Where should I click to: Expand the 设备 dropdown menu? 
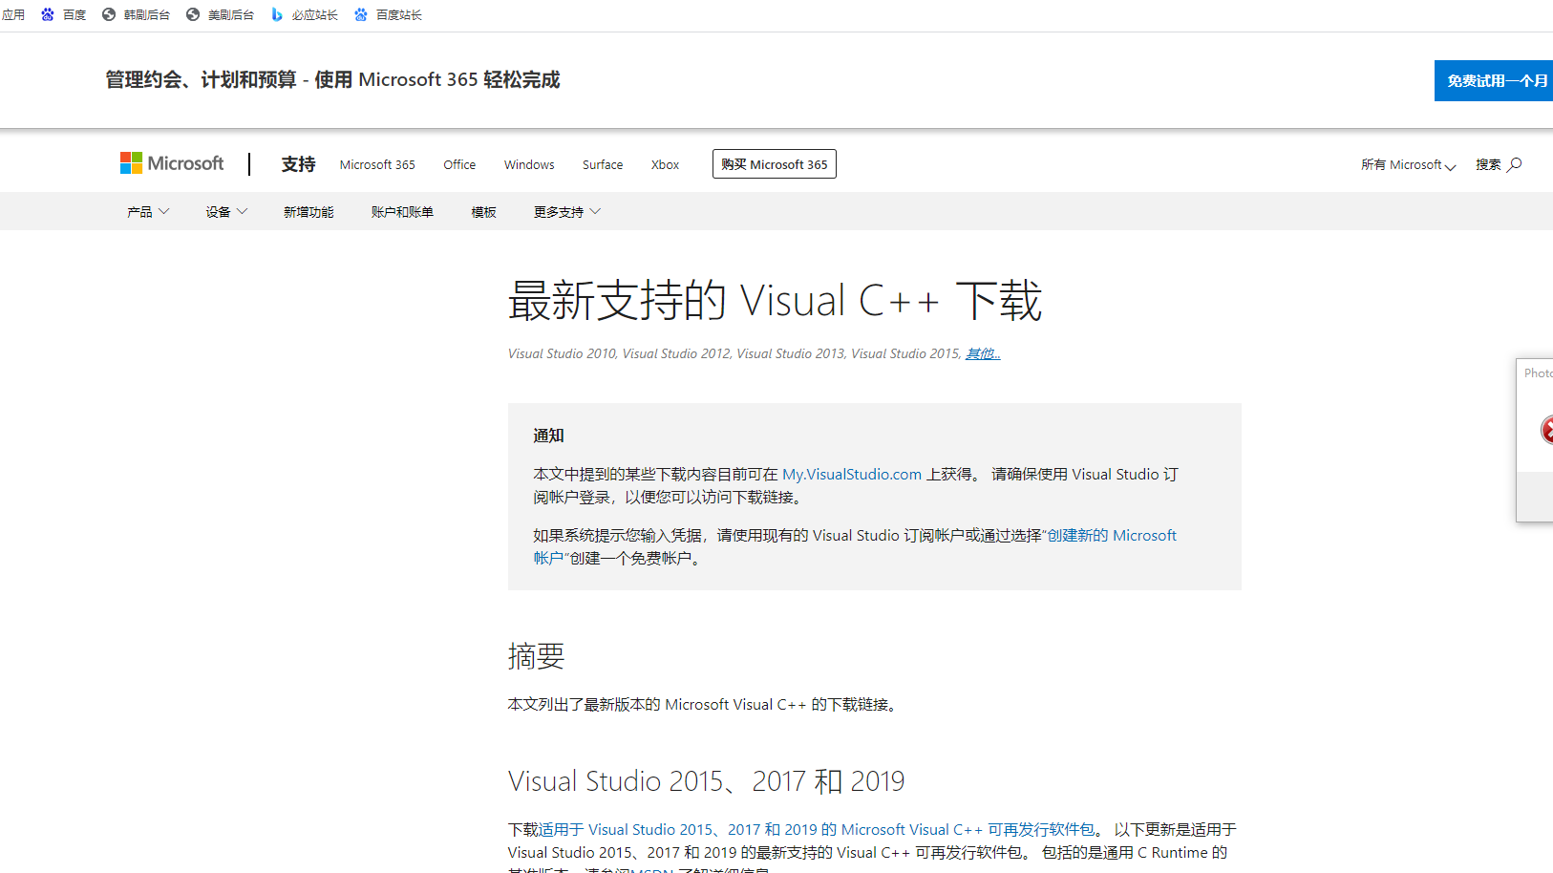pyautogui.click(x=225, y=211)
